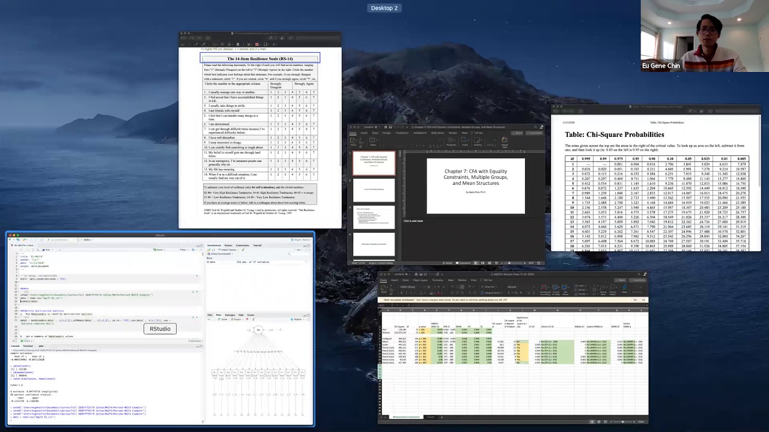The height and width of the screenshot is (432, 769).
Task: Select slide 3 thumbnail in PowerPoint
Action: tap(374, 218)
